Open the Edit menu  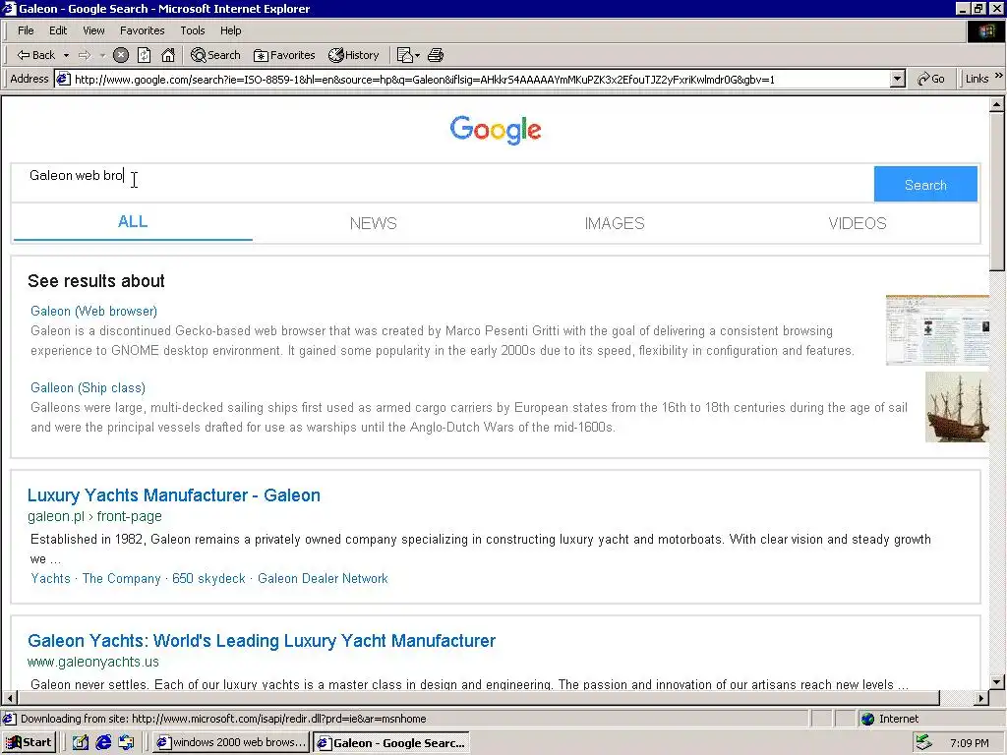point(58,30)
